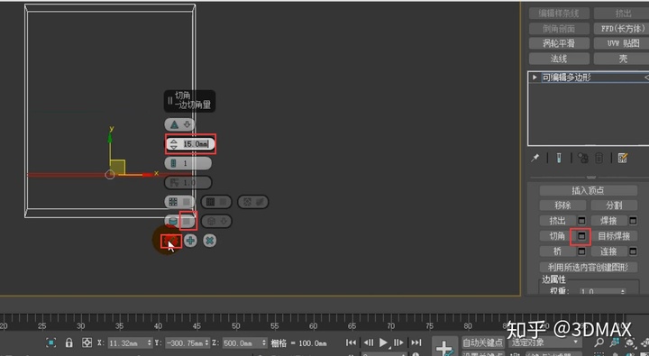
Task: Open settings box next to 切角
Action: (x=581, y=236)
